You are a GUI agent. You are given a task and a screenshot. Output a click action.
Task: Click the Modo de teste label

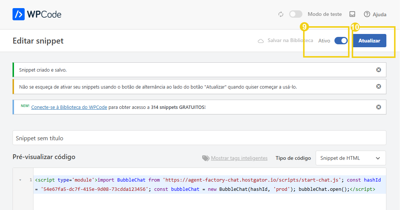(324, 14)
